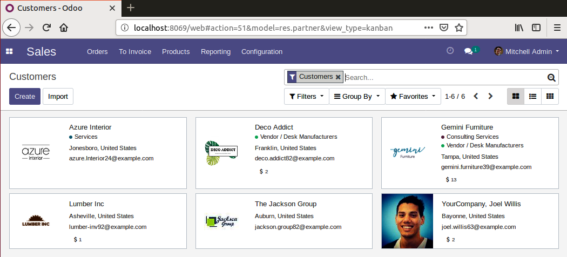Open the page actions ellipsis menu
Image resolution: width=567 pixels, height=257 pixels.
pos(429,28)
